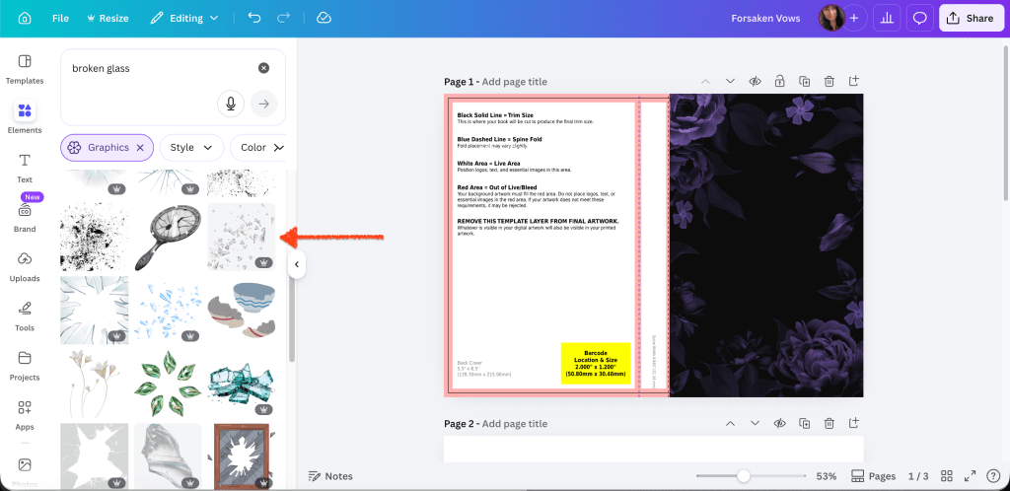Open the Text tool panel
This screenshot has width=1010, height=491.
pyautogui.click(x=25, y=167)
